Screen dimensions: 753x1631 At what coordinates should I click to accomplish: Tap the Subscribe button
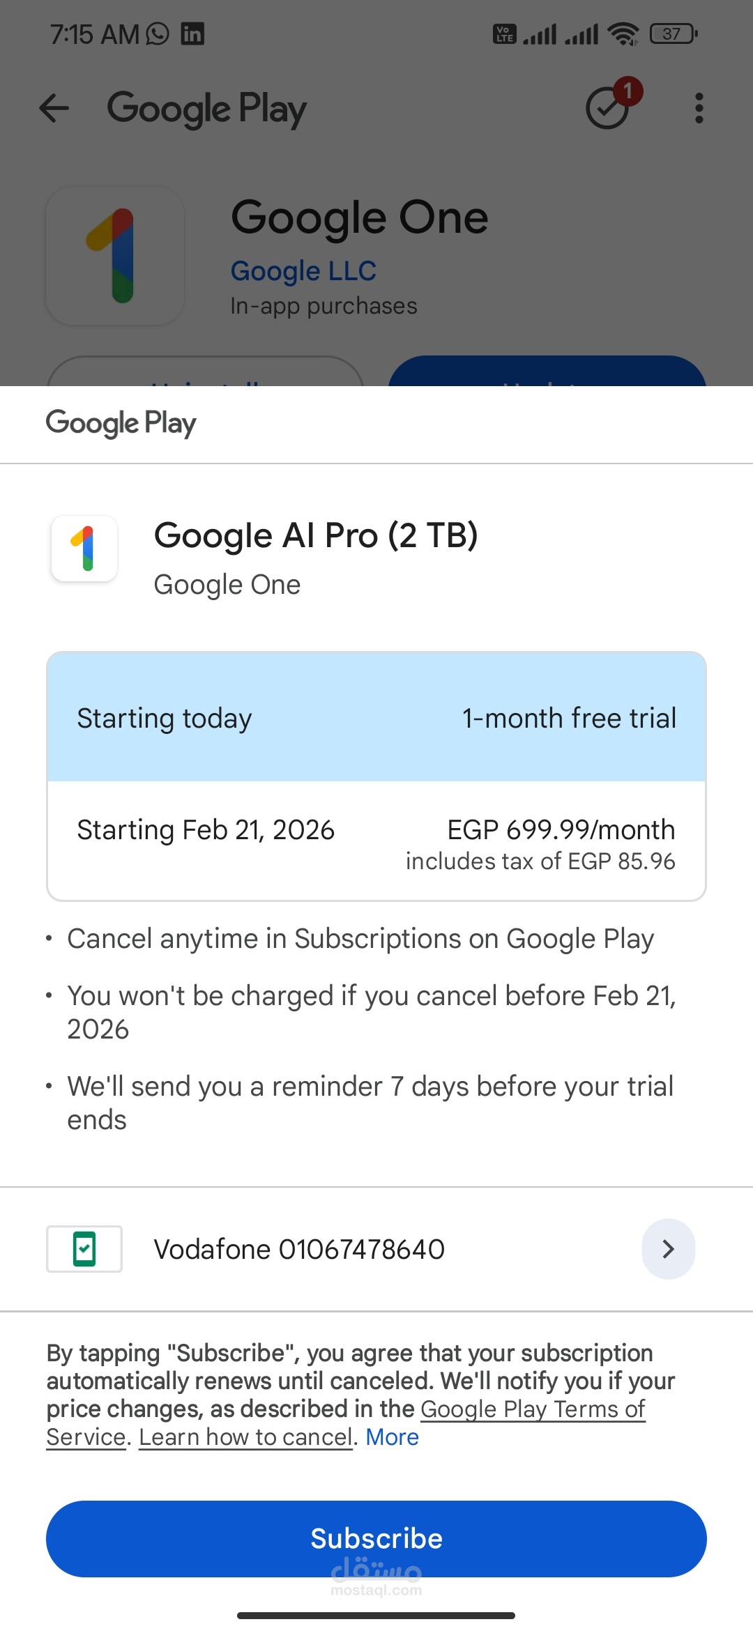click(x=376, y=1539)
